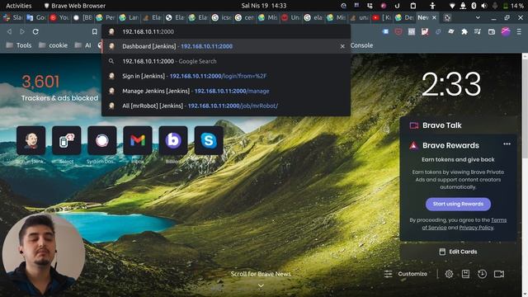
Task: Select Manage Jenkins [Jenkins] suggestion
Action: tap(225, 91)
